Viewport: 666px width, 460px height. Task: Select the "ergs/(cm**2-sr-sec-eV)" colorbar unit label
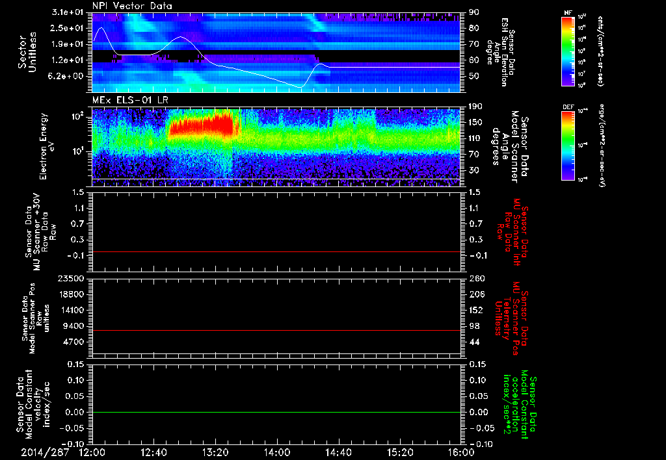(600, 146)
